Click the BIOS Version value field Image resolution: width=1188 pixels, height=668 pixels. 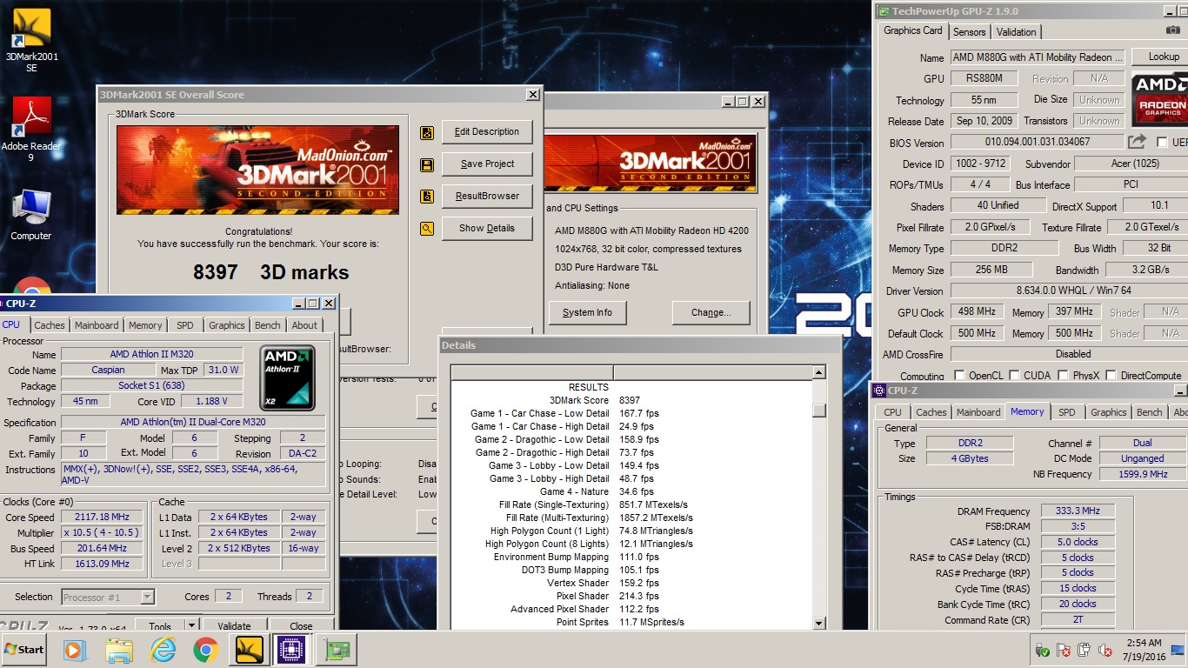tap(1037, 142)
